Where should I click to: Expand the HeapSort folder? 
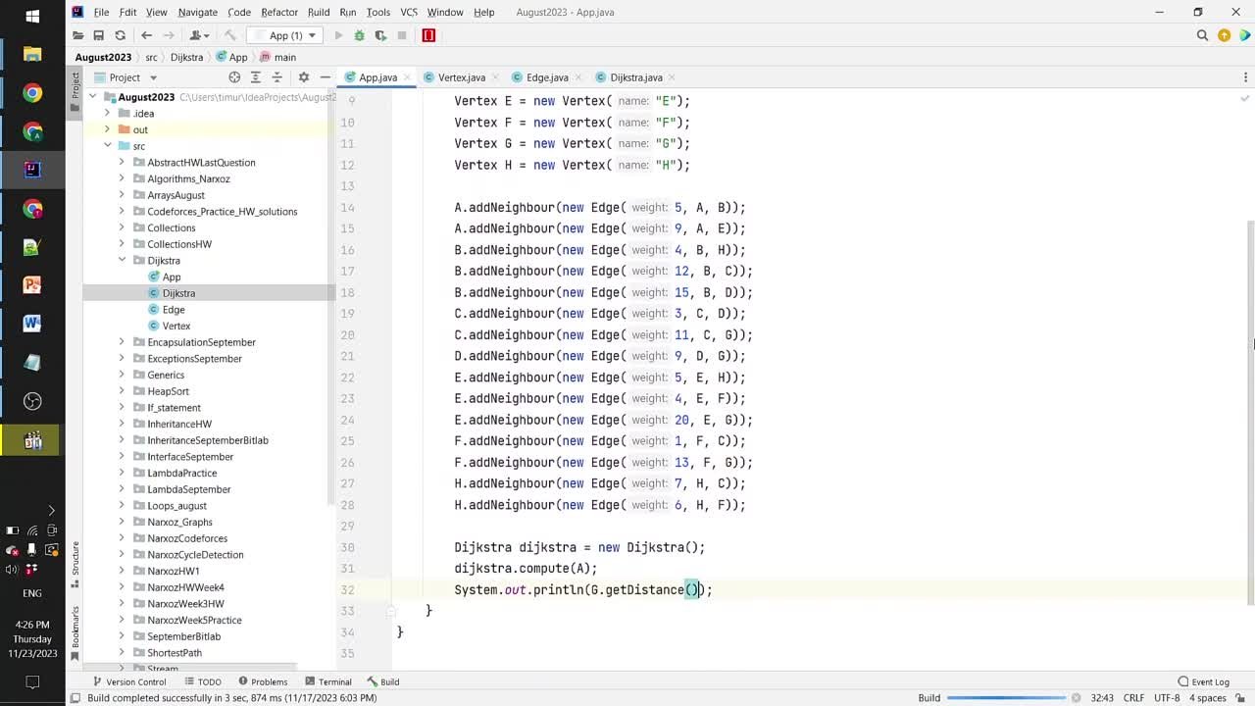click(x=123, y=391)
